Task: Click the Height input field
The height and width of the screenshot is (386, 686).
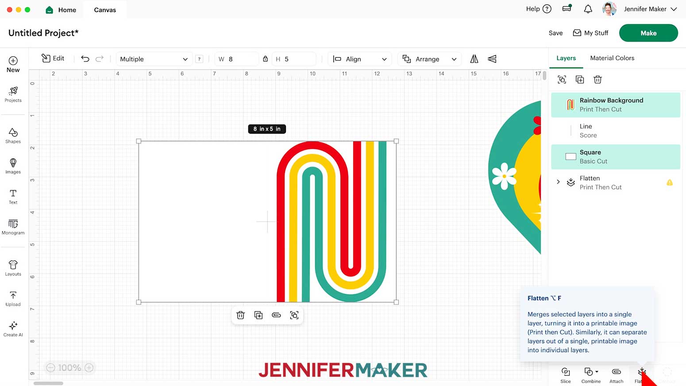Action: tap(294, 59)
